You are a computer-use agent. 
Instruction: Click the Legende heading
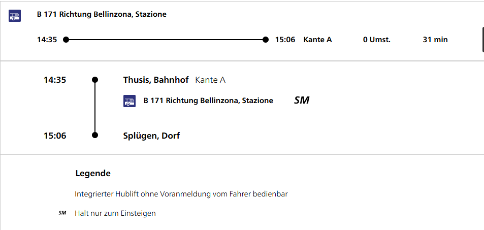(93, 173)
